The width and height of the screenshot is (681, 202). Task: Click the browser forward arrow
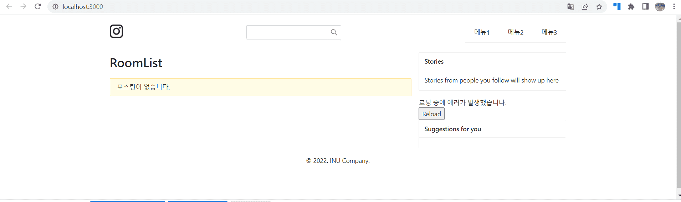click(x=24, y=6)
